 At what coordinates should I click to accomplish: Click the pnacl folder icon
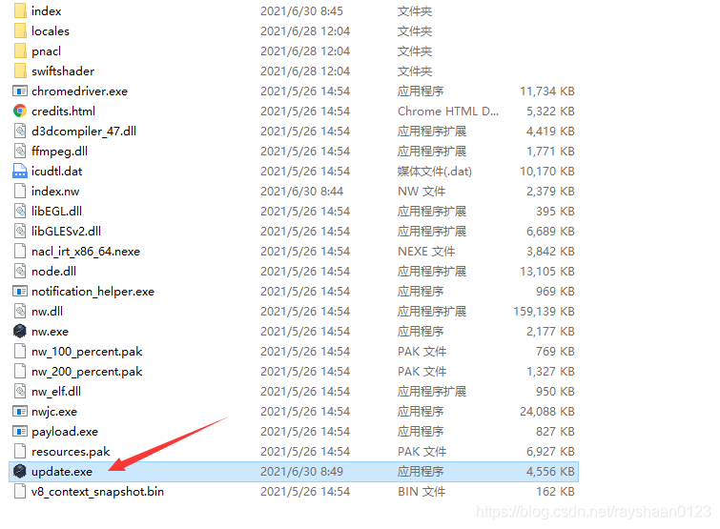point(20,51)
